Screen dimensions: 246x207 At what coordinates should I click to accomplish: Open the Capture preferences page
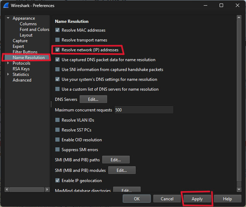click(x=20, y=41)
